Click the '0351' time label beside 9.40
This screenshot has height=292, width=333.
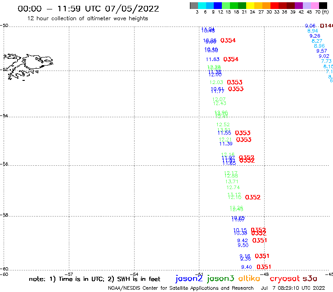264,267
